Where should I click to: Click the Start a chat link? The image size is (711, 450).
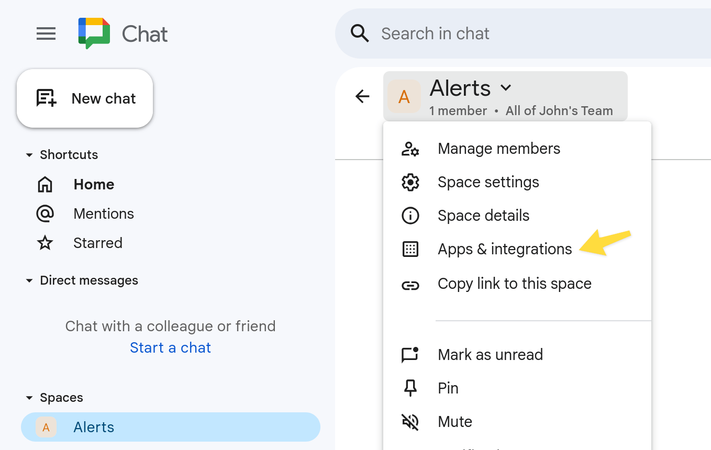tap(170, 347)
